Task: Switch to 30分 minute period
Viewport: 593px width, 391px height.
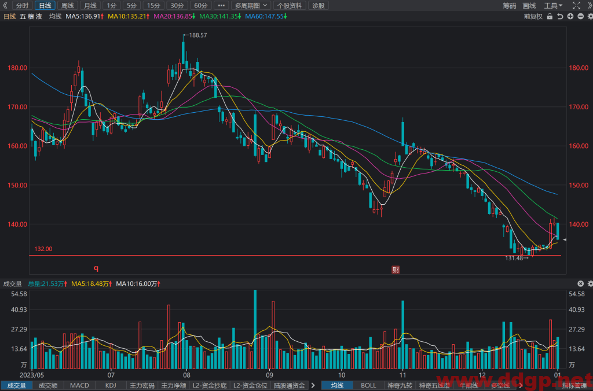Action: pos(177,6)
